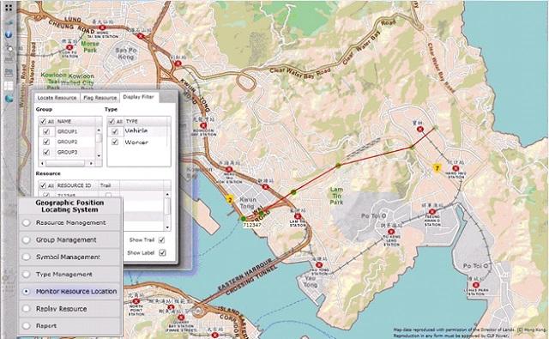Click the Tiu Keng Leng Station marker
Screen dimensions: 549x339
[391, 232]
